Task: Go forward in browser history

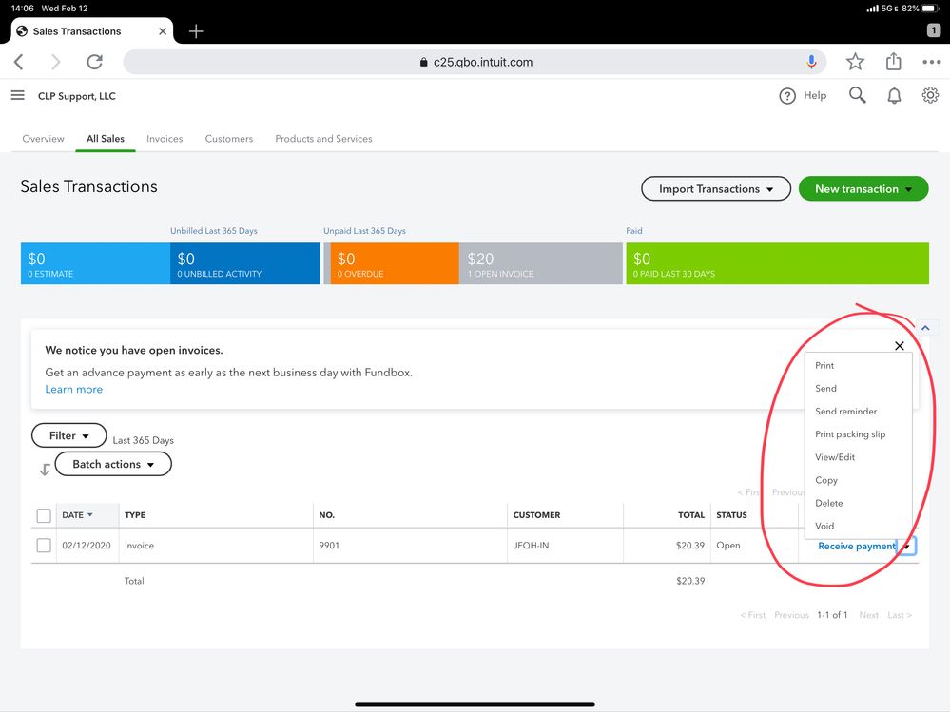Action: pos(56,62)
